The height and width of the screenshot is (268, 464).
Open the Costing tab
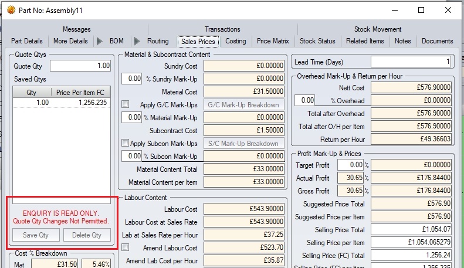pyautogui.click(x=236, y=41)
